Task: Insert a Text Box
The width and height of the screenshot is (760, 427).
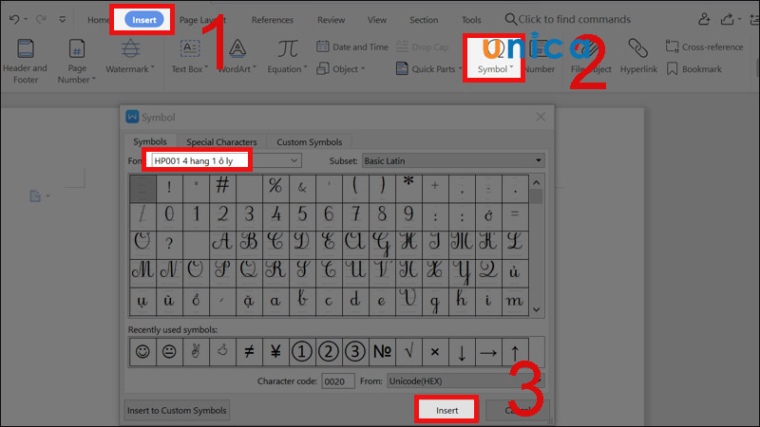Action: pyautogui.click(x=189, y=57)
